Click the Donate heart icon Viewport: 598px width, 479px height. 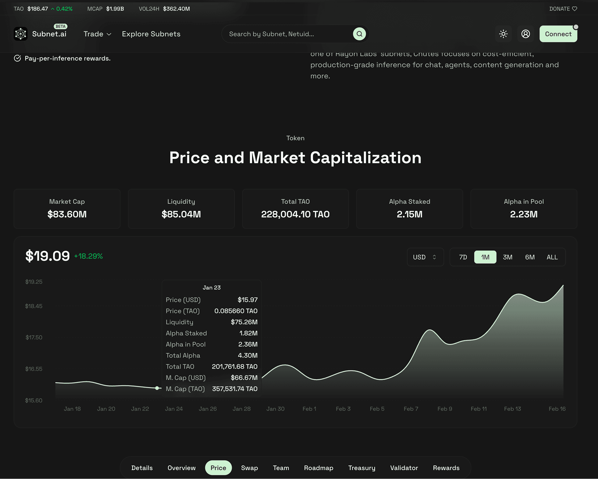(575, 9)
